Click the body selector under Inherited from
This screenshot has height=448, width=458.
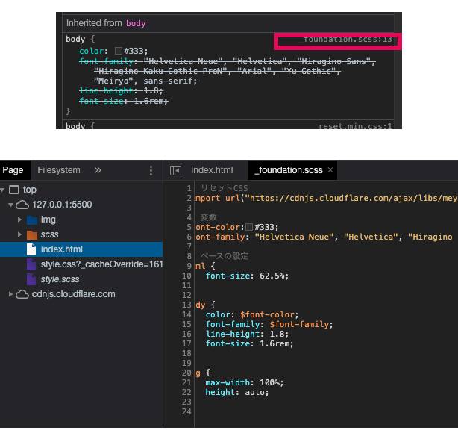(x=75, y=39)
